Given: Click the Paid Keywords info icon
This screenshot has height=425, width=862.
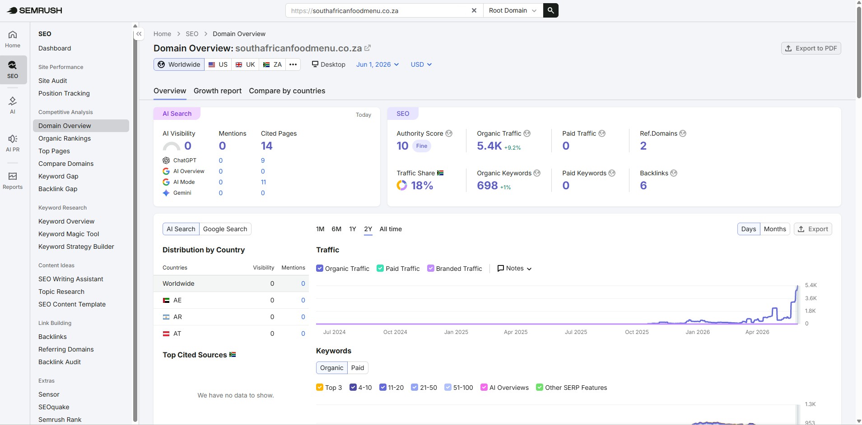Looking at the screenshot, I should (x=612, y=173).
